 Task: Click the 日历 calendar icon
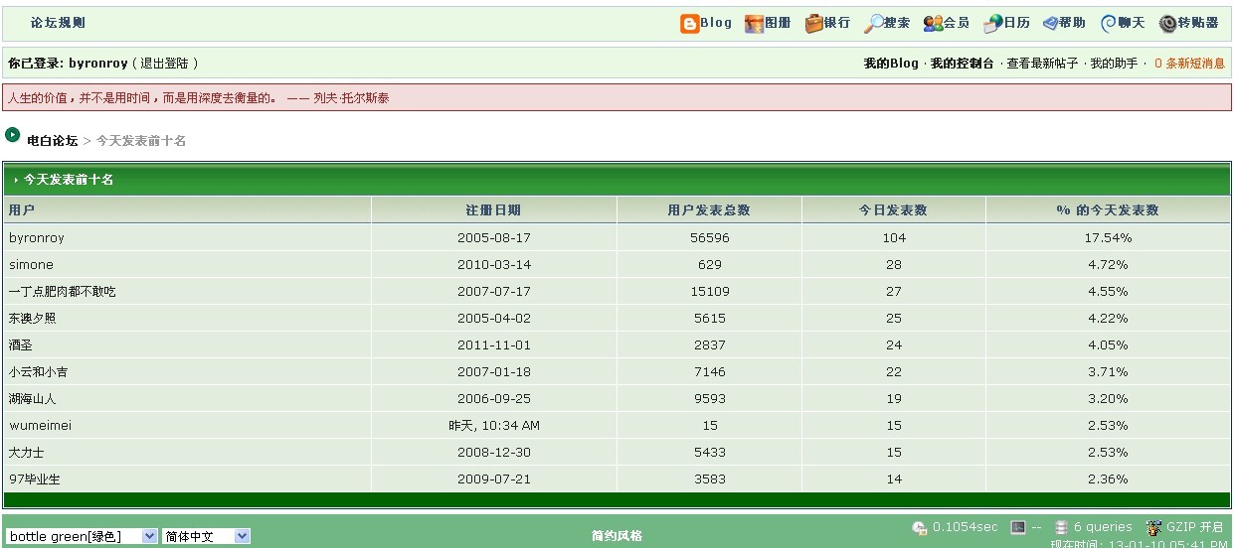[x=993, y=24]
